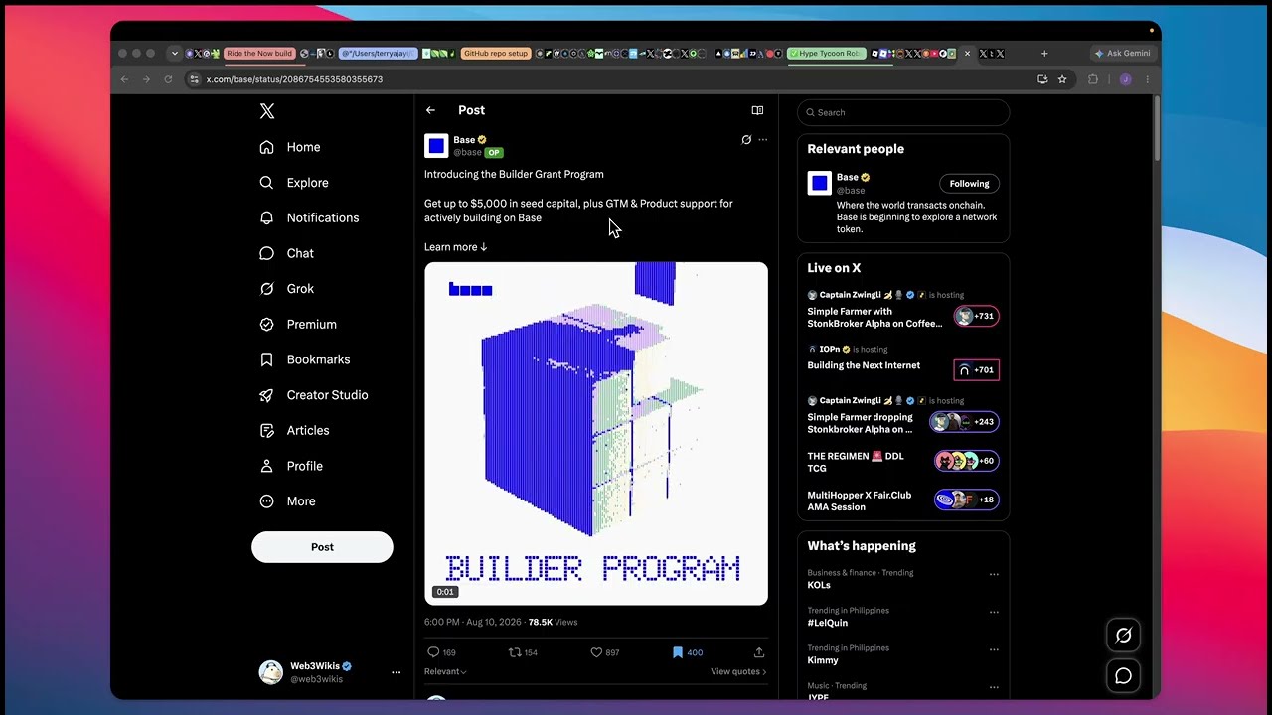Expand the More sidebar menu

pos(287,501)
